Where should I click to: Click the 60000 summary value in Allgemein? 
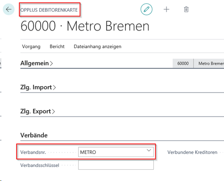click(x=183, y=63)
